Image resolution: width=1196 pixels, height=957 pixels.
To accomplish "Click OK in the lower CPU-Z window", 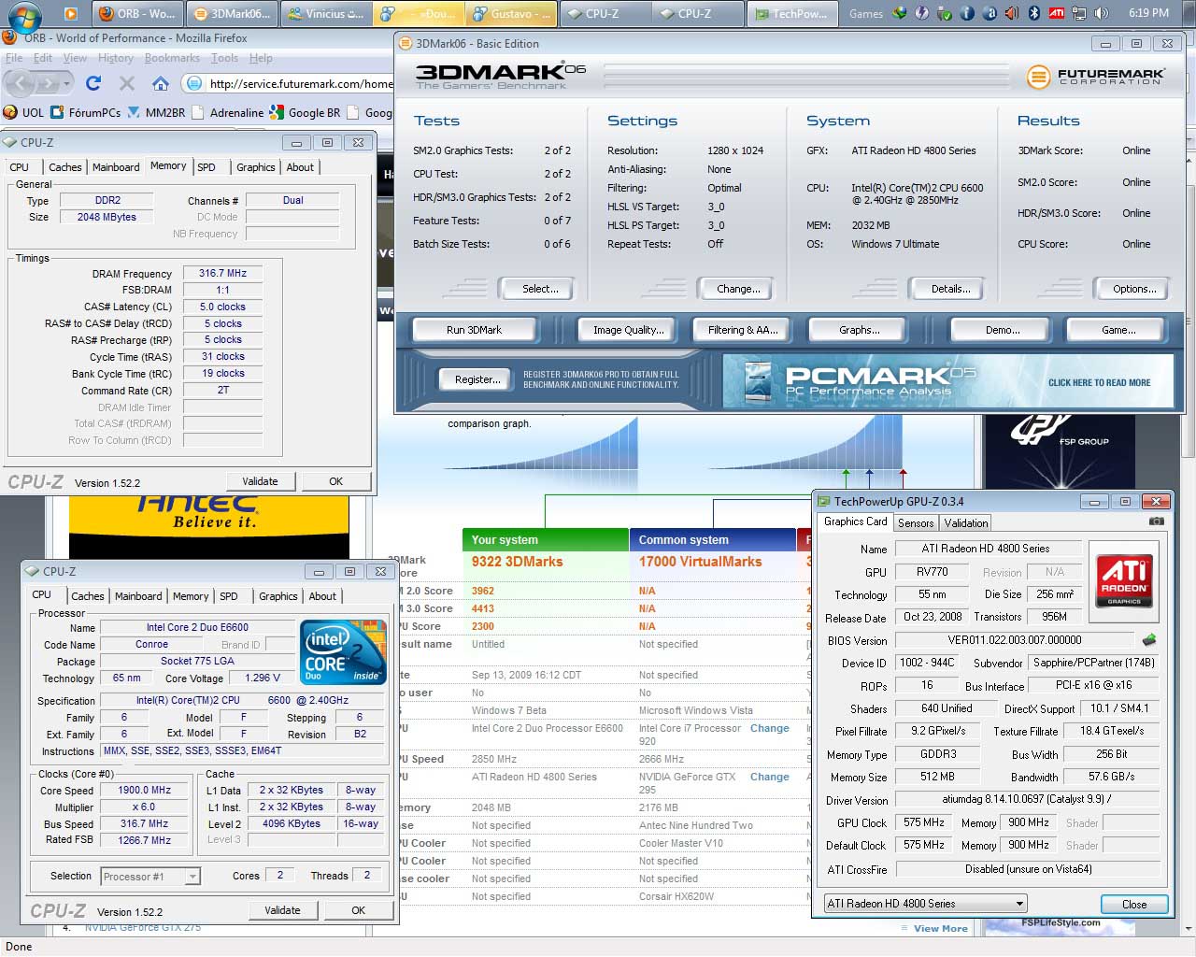I will 358,910.
